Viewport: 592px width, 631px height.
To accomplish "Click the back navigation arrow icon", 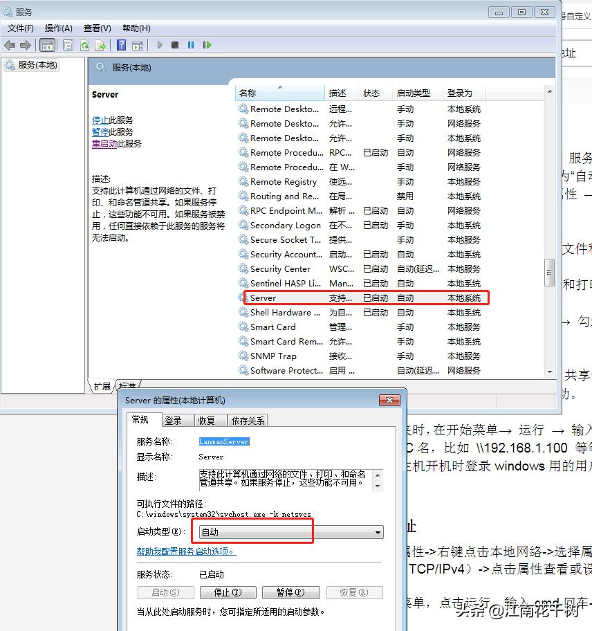I will pos(9,44).
